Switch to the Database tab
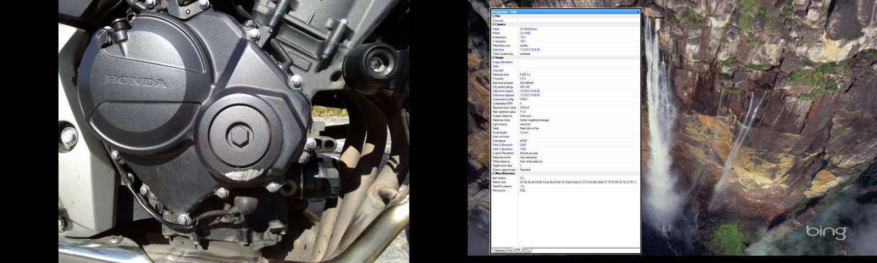This screenshot has width=877, height=263. (x=499, y=250)
